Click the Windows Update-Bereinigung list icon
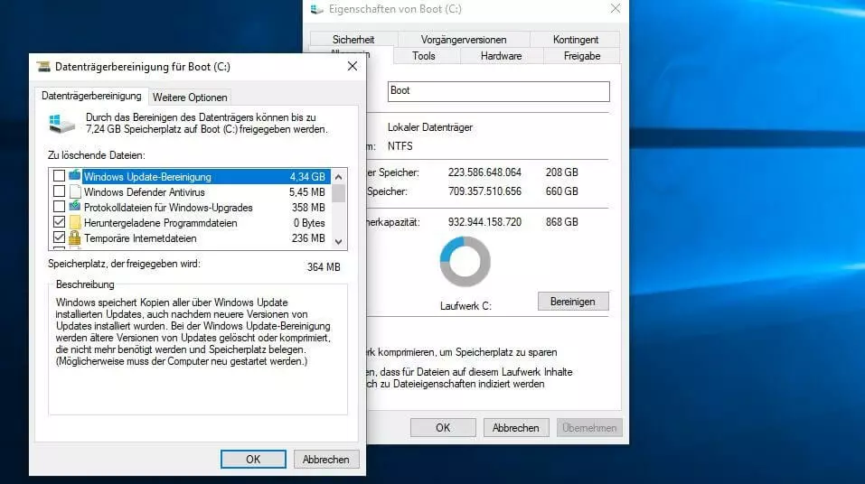This screenshot has width=865, height=484. (74, 176)
